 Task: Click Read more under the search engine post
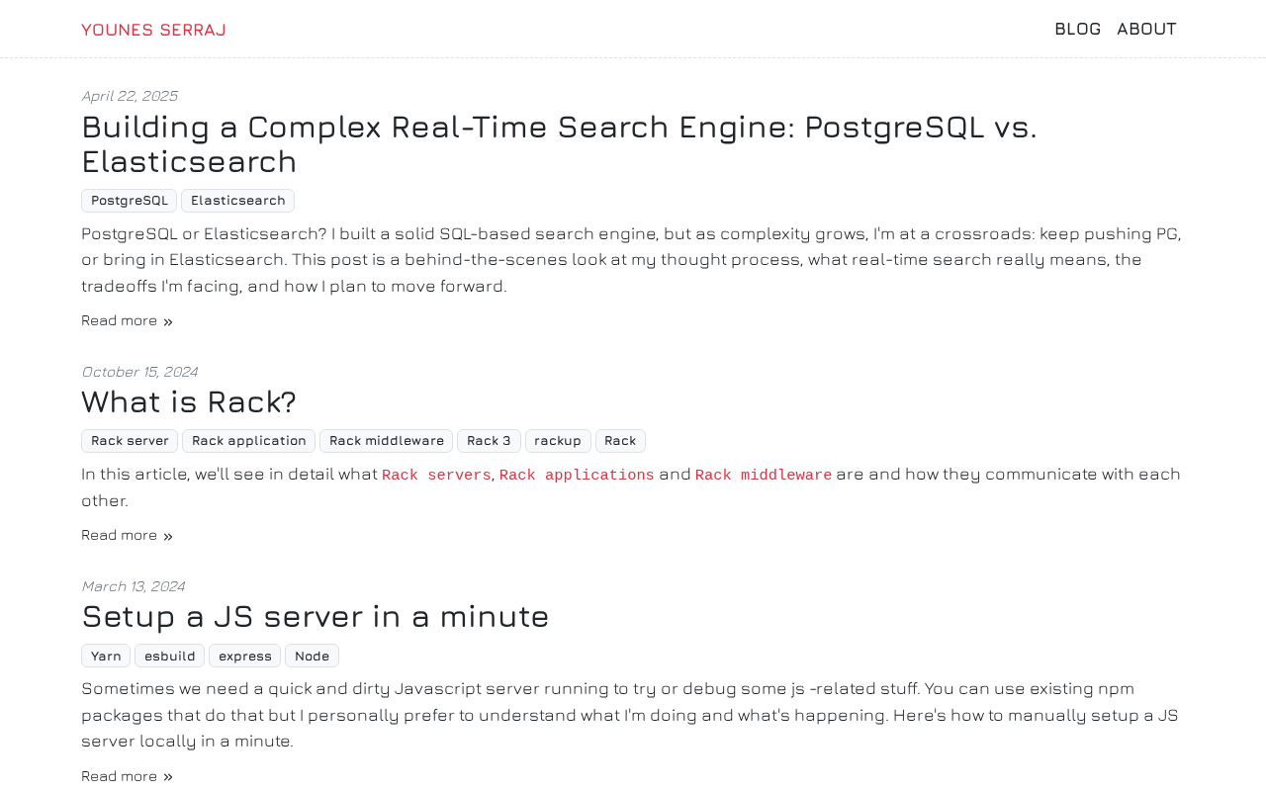[x=128, y=320]
